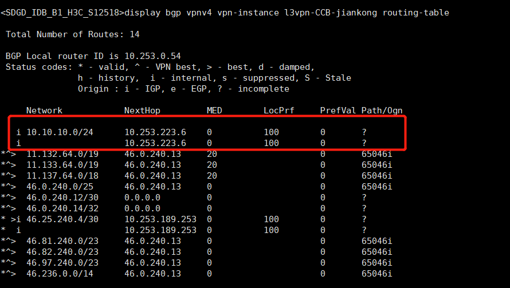Click next hop '0.0.0.0' in 46.0.240.12/30 row
Viewport: 510px width, 288px height.
point(142,198)
